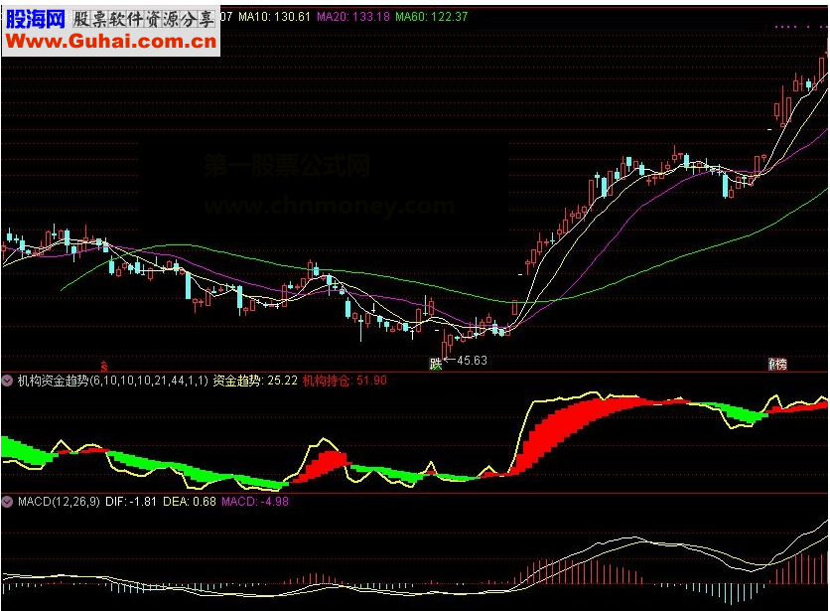Click the DEA: 0.68 readout
Screen dimensions: 830x611
point(189,502)
